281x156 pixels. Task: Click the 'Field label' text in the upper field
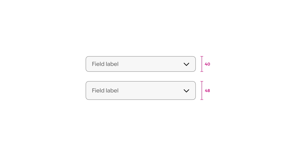[x=105, y=64]
